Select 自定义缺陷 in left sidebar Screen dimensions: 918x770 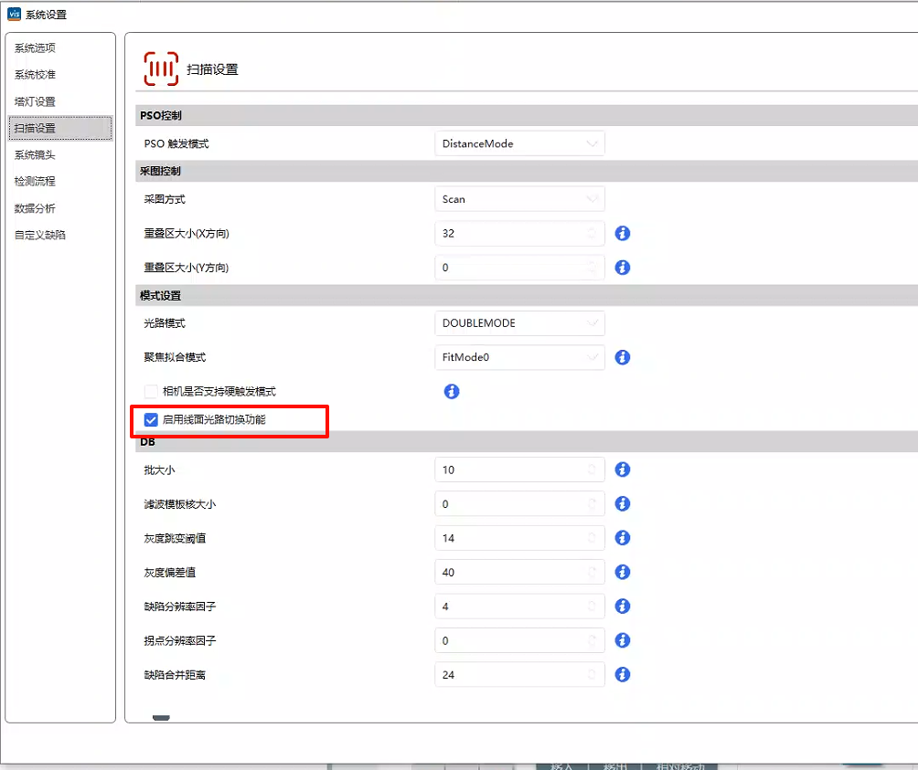[40, 235]
